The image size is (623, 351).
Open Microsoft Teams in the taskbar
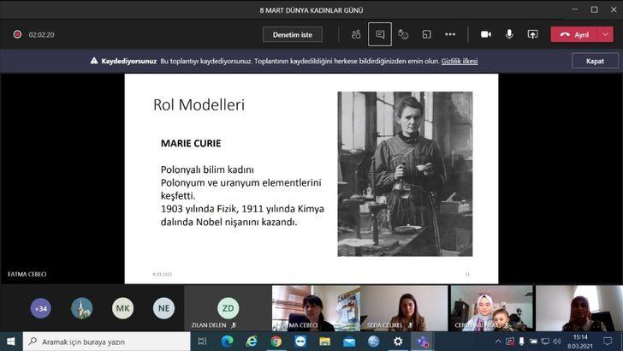click(423, 341)
